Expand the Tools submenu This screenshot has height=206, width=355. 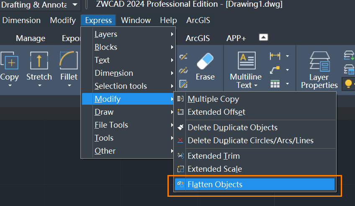click(x=128, y=138)
